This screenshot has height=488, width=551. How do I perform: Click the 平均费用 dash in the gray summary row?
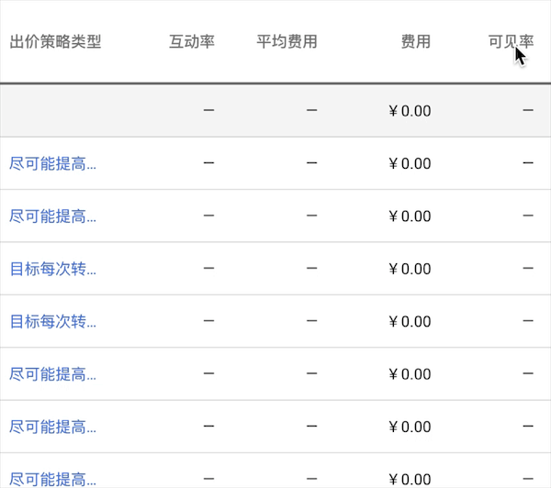(311, 111)
